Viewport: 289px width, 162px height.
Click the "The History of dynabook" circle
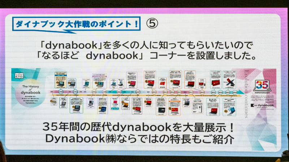coord(31,93)
